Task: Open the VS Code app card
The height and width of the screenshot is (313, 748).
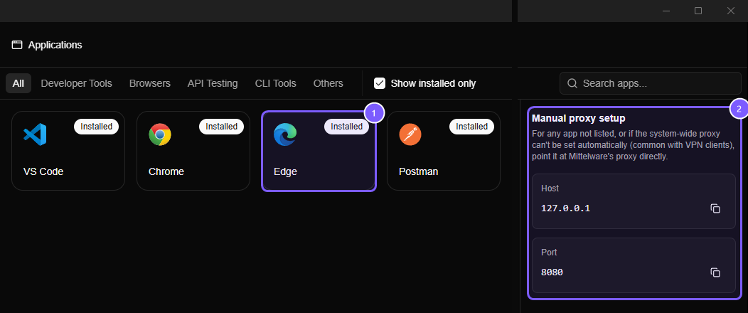Action: [x=68, y=151]
